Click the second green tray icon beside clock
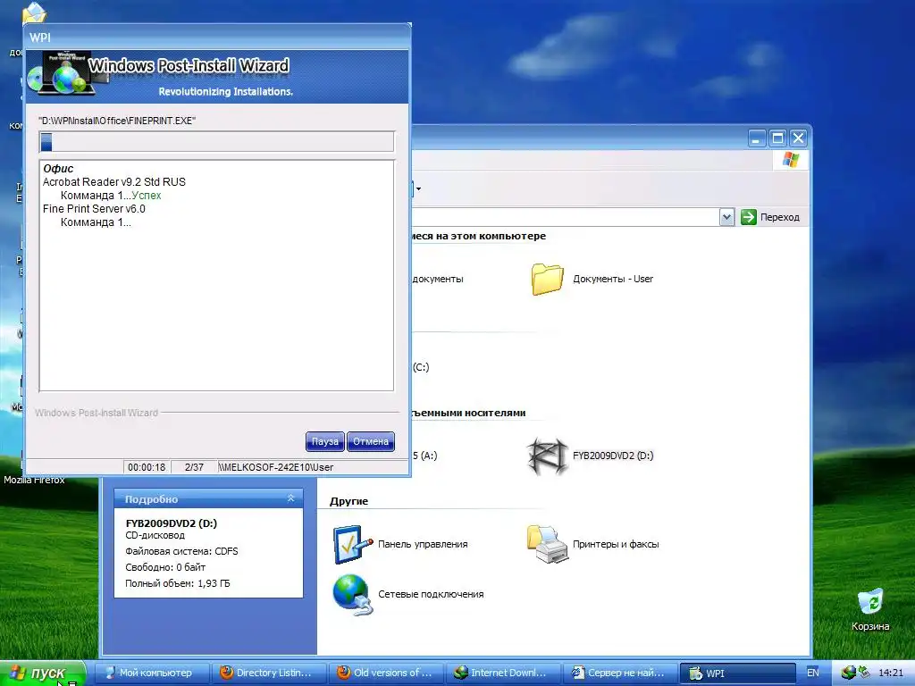Image resolution: width=915 pixels, height=686 pixels. (864, 673)
